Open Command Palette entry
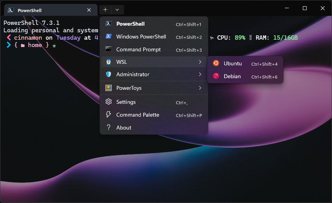Viewport: 332px width, 203px height. (x=154, y=115)
